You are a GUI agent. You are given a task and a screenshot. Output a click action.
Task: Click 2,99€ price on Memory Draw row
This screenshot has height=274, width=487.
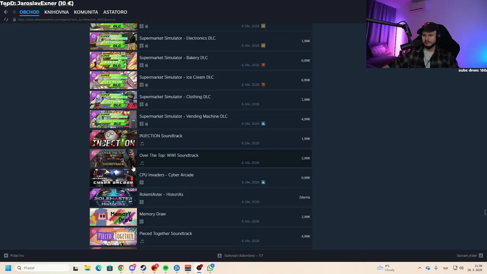(306, 217)
